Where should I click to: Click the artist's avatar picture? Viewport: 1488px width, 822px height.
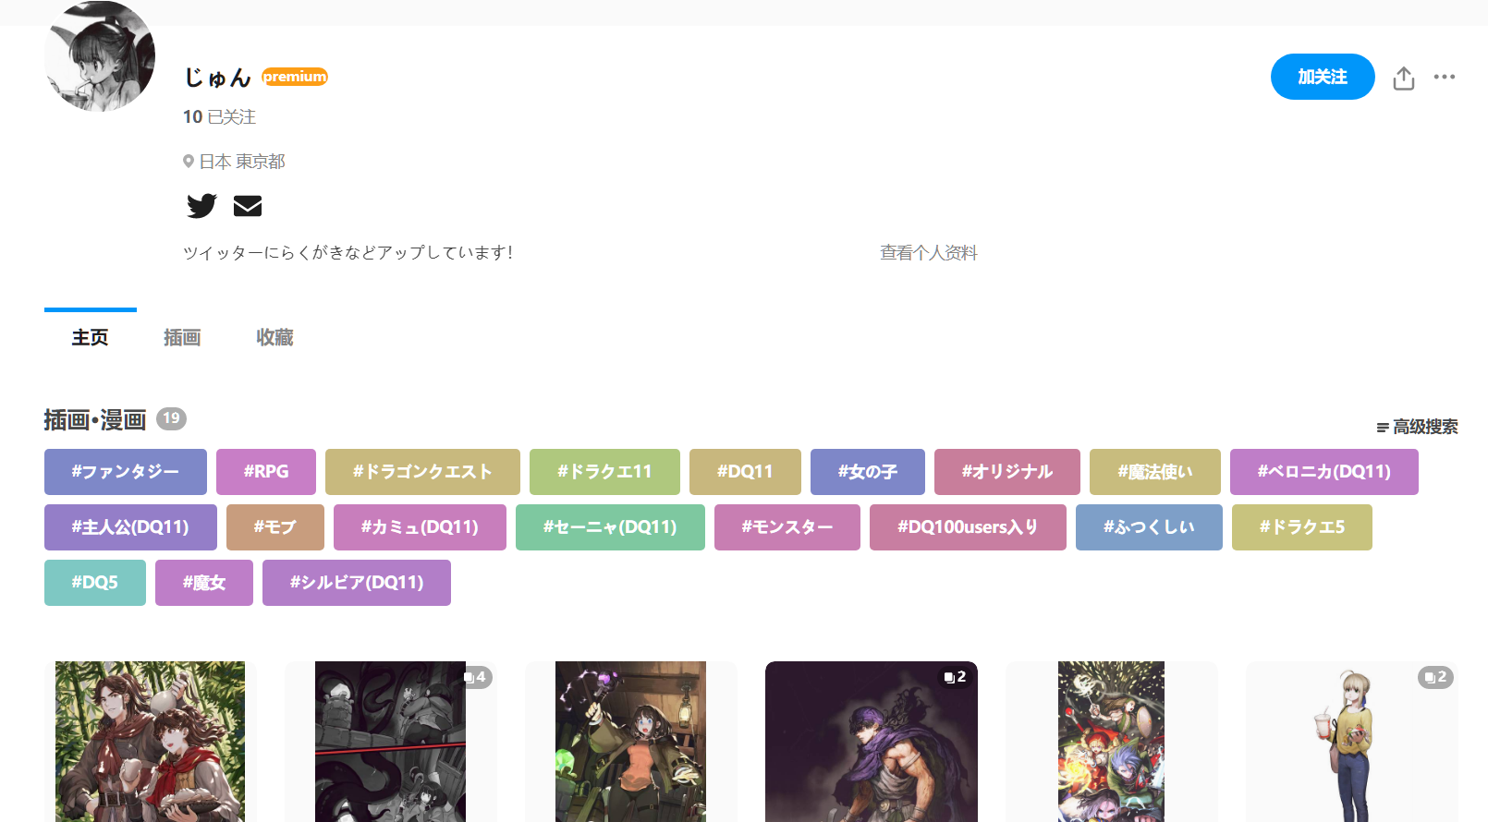coord(100,56)
